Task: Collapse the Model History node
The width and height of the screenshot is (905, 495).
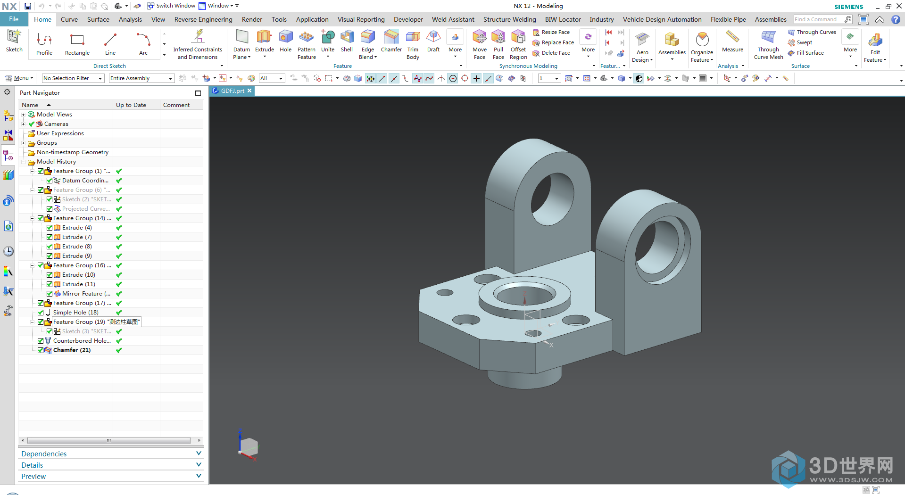Action: point(23,162)
